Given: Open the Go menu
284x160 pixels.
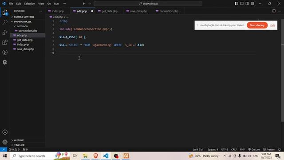Looking at the screenshot, I should [x=49, y=4].
